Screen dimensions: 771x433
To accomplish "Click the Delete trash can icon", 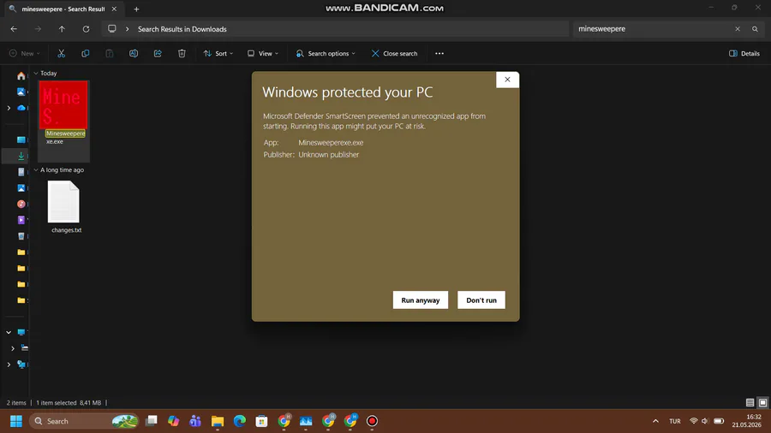I will tap(182, 54).
